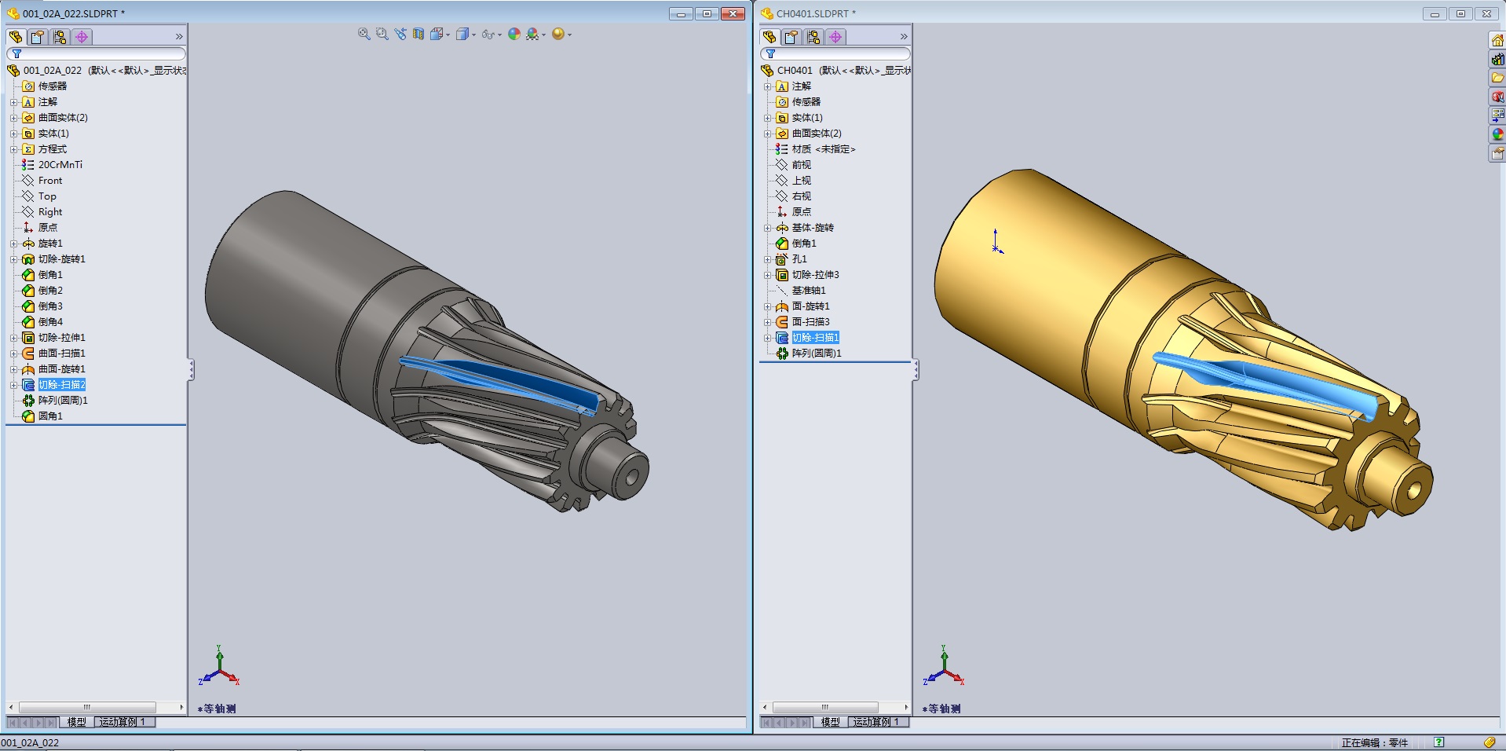Viewport: 1506px width, 751px height.
Task: Click the tree filter field in 001_02A_022 panel
Action: point(97,53)
